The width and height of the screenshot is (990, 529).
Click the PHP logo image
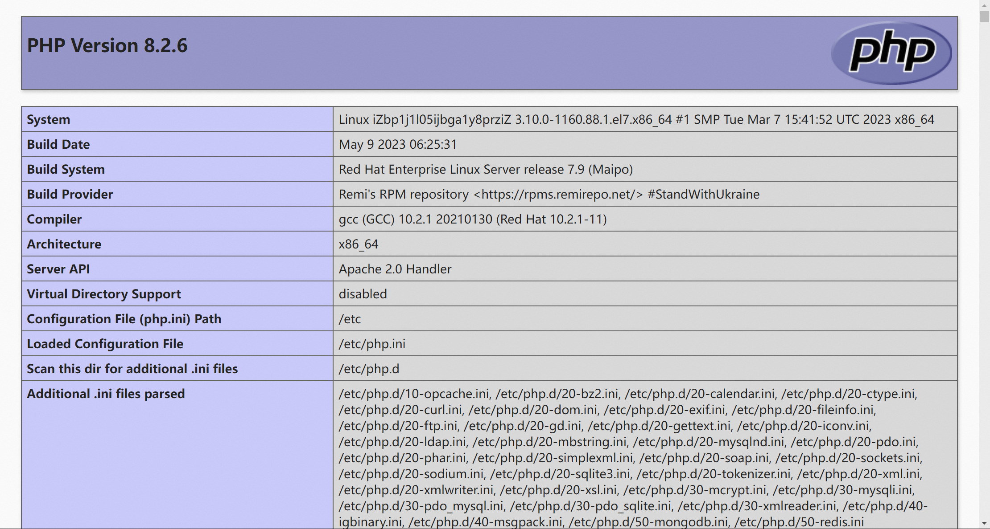click(891, 53)
